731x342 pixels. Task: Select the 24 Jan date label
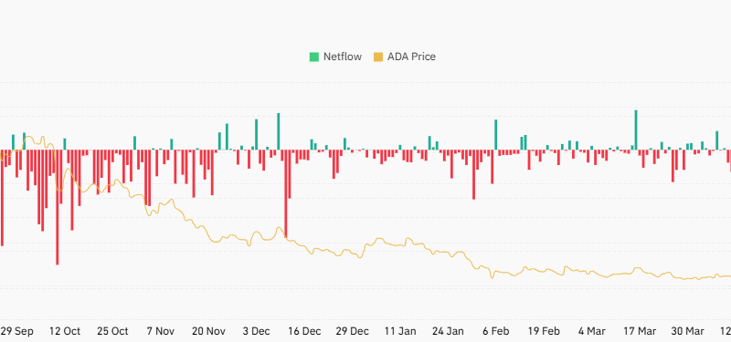pos(449,331)
